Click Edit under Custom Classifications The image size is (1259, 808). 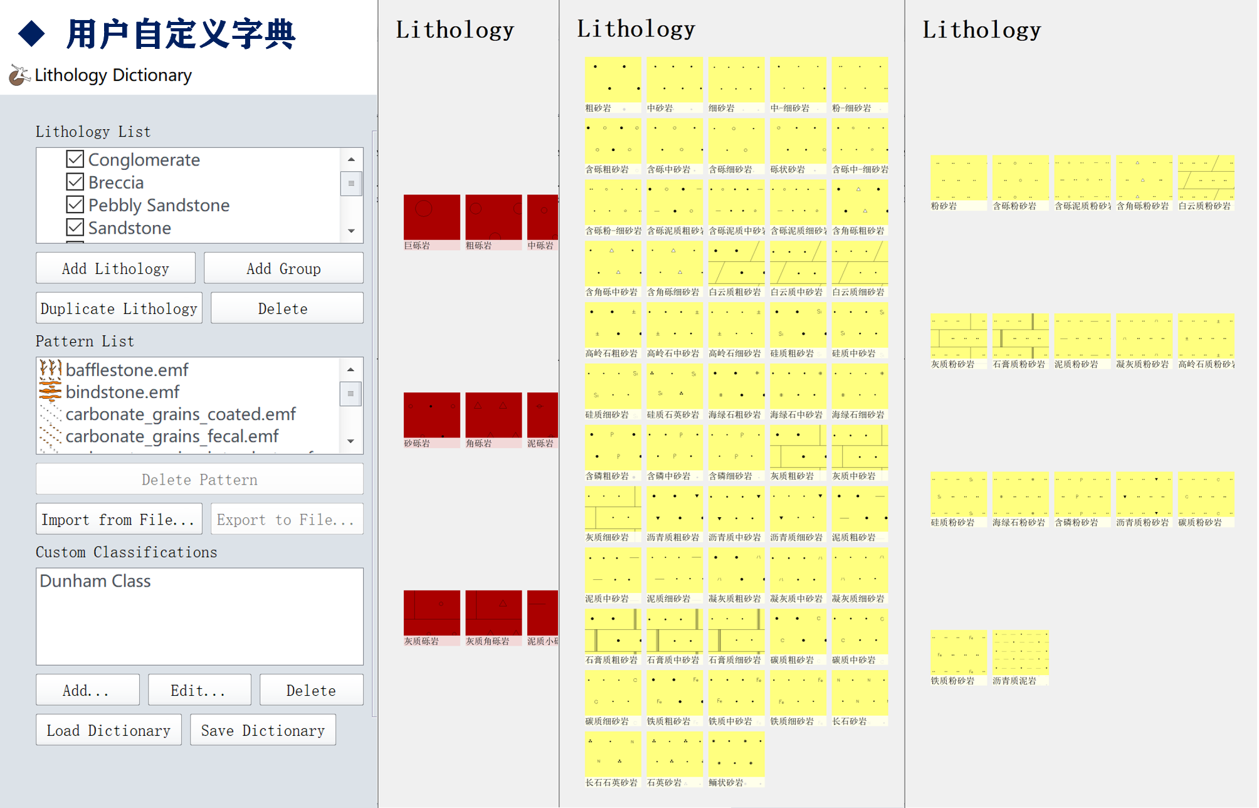click(199, 690)
